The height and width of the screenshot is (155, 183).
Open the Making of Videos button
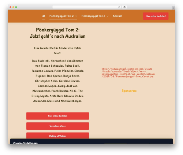click(x=57, y=136)
